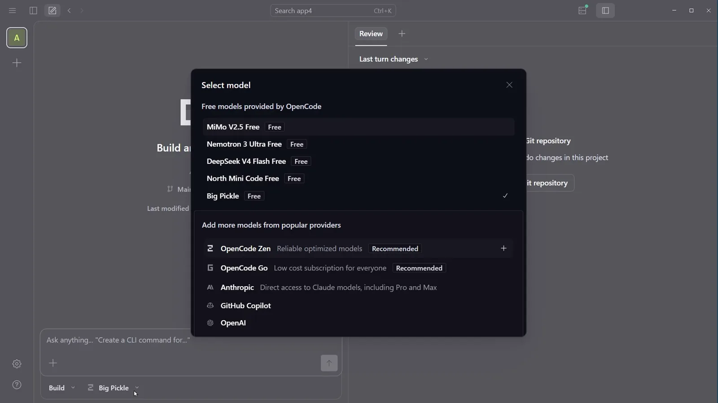Click the OpenCode Zen provider logo
This screenshot has width=718, height=403.
tap(210, 249)
